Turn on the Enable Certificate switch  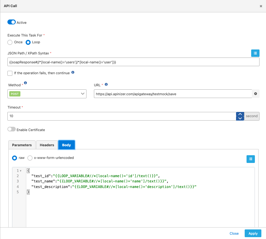coord(11,130)
